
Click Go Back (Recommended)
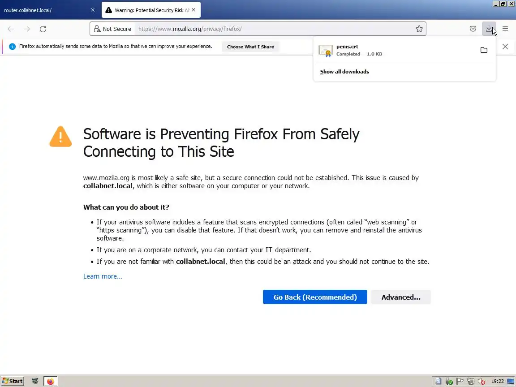pos(315,297)
